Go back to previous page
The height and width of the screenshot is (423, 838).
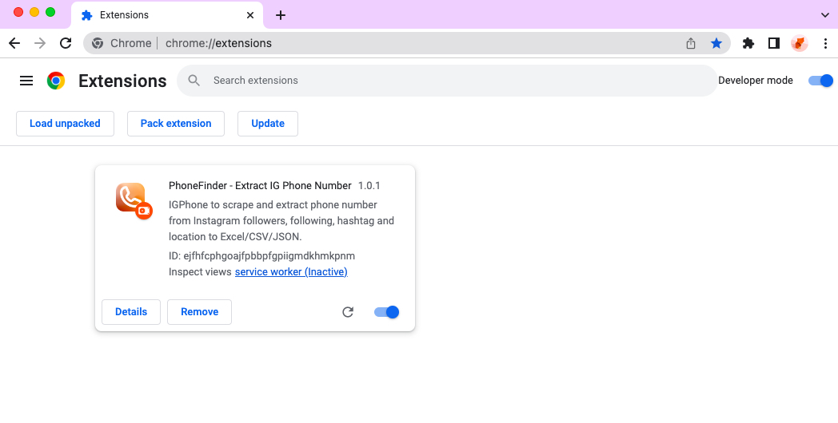pyautogui.click(x=14, y=43)
